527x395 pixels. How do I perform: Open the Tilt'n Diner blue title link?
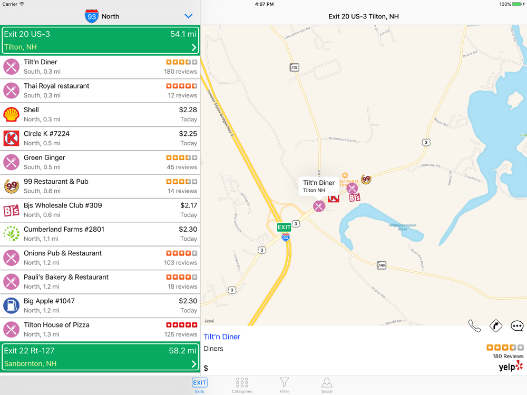click(222, 337)
